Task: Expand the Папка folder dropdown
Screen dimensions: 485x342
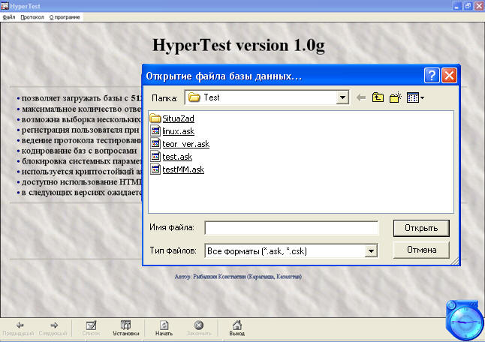Action: click(342, 97)
